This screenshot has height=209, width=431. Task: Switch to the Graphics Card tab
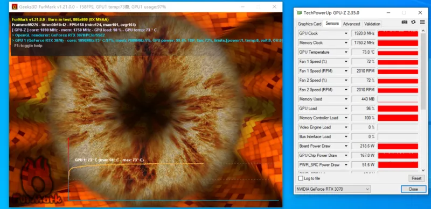[309, 24]
